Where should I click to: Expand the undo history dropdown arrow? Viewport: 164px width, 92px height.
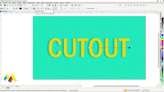pyautogui.click(x=26, y=5)
